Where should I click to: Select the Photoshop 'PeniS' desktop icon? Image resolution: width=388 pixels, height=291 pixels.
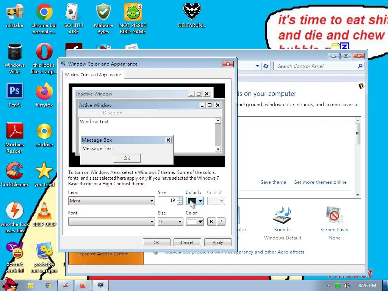click(x=15, y=95)
